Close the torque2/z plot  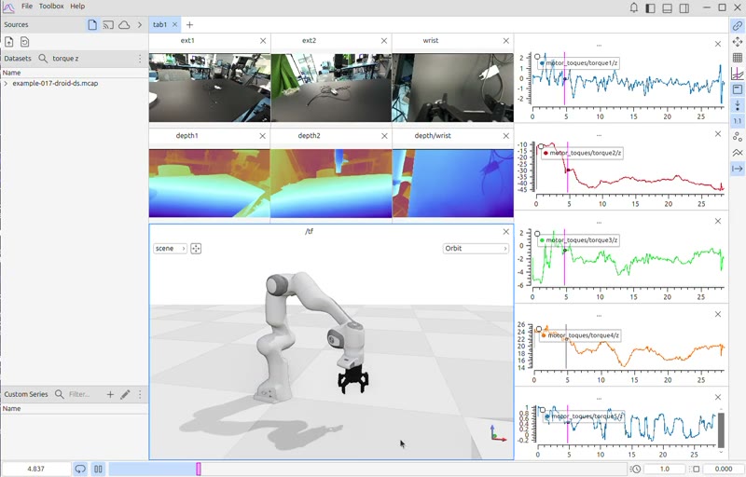click(718, 134)
